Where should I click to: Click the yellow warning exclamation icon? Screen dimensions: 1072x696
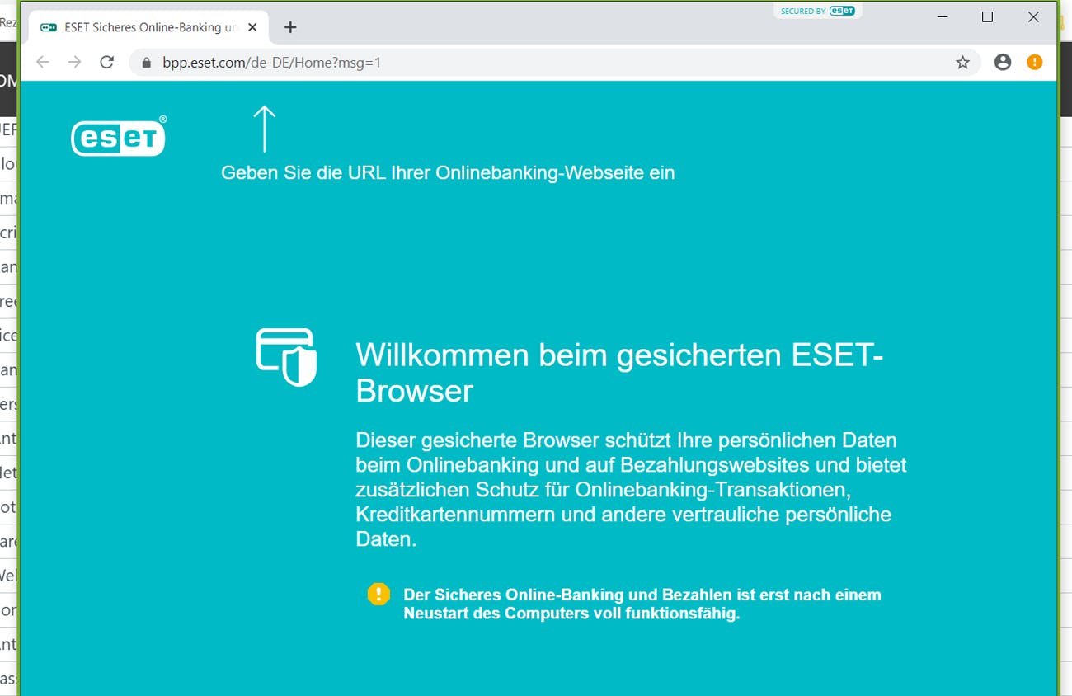pos(378,594)
